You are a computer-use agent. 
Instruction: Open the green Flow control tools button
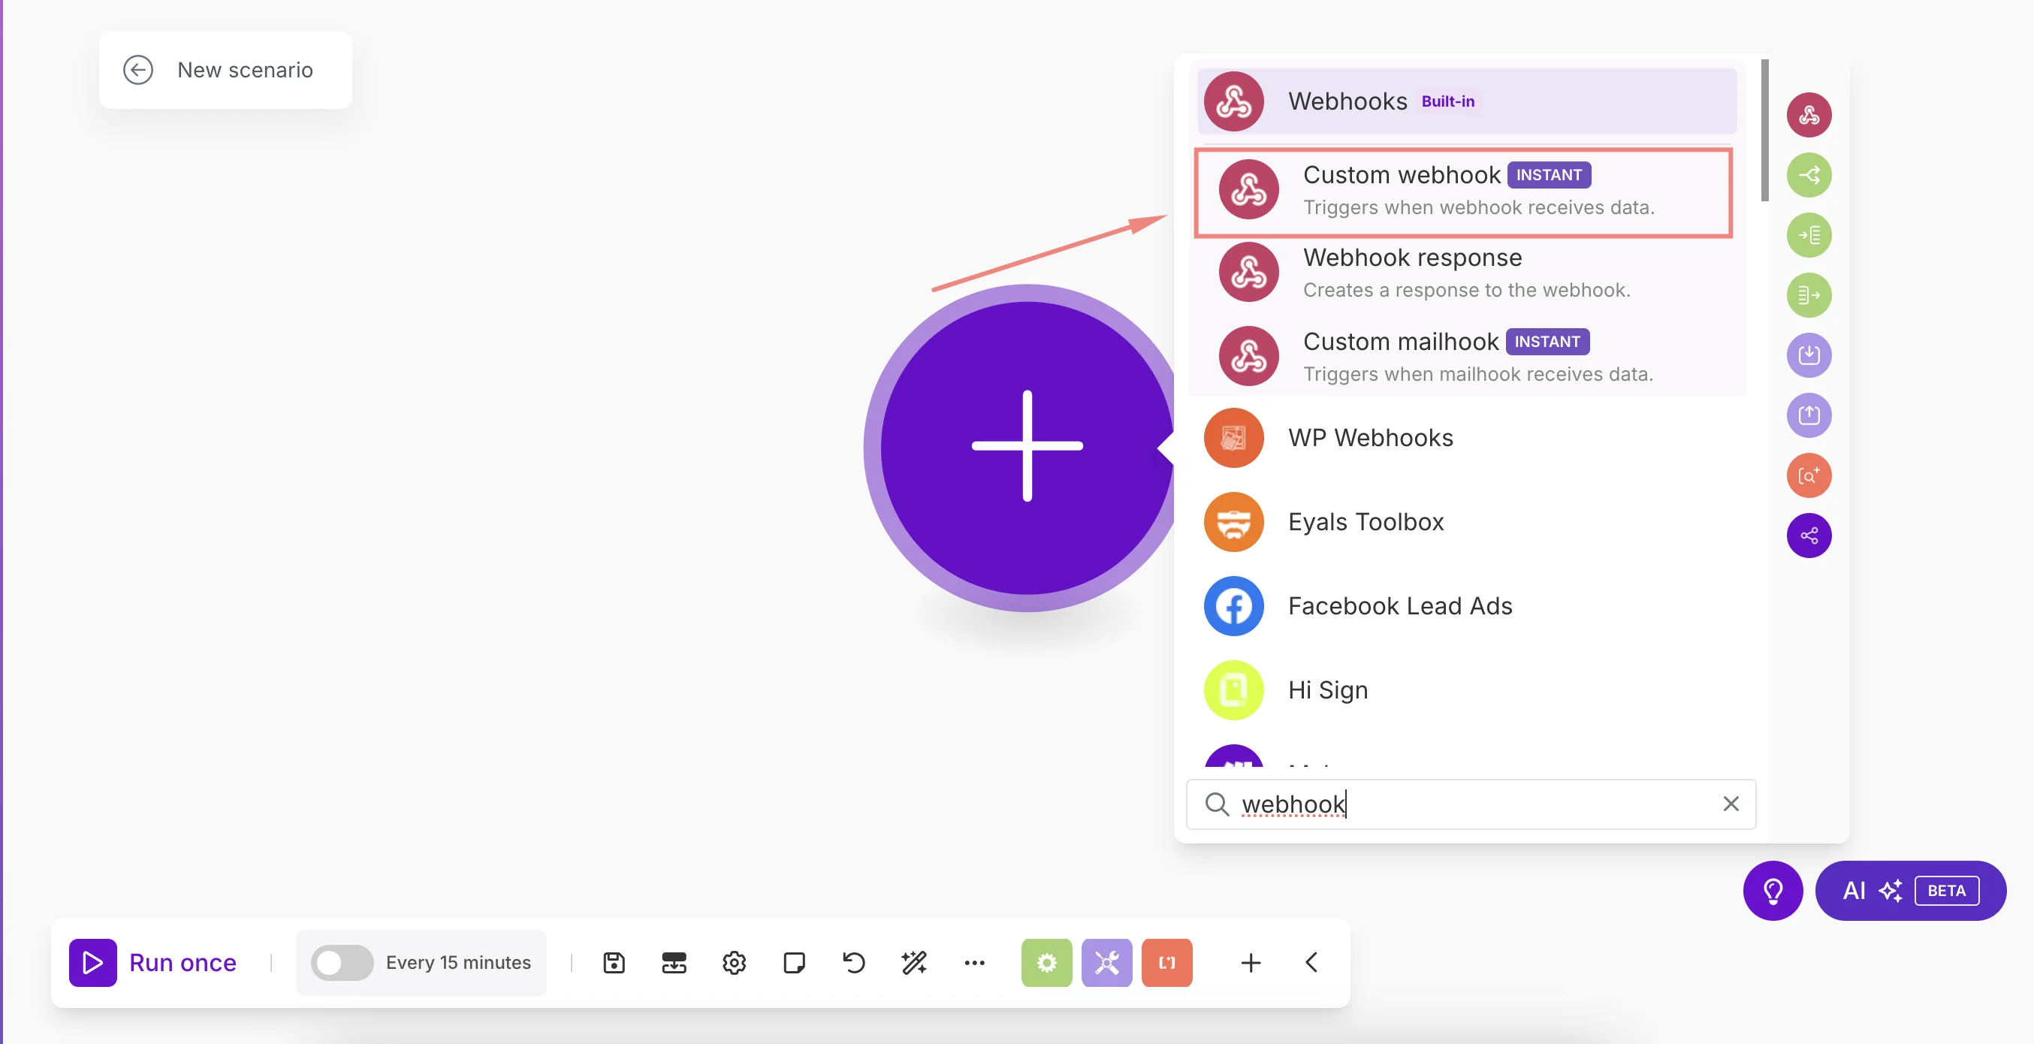[1046, 963]
